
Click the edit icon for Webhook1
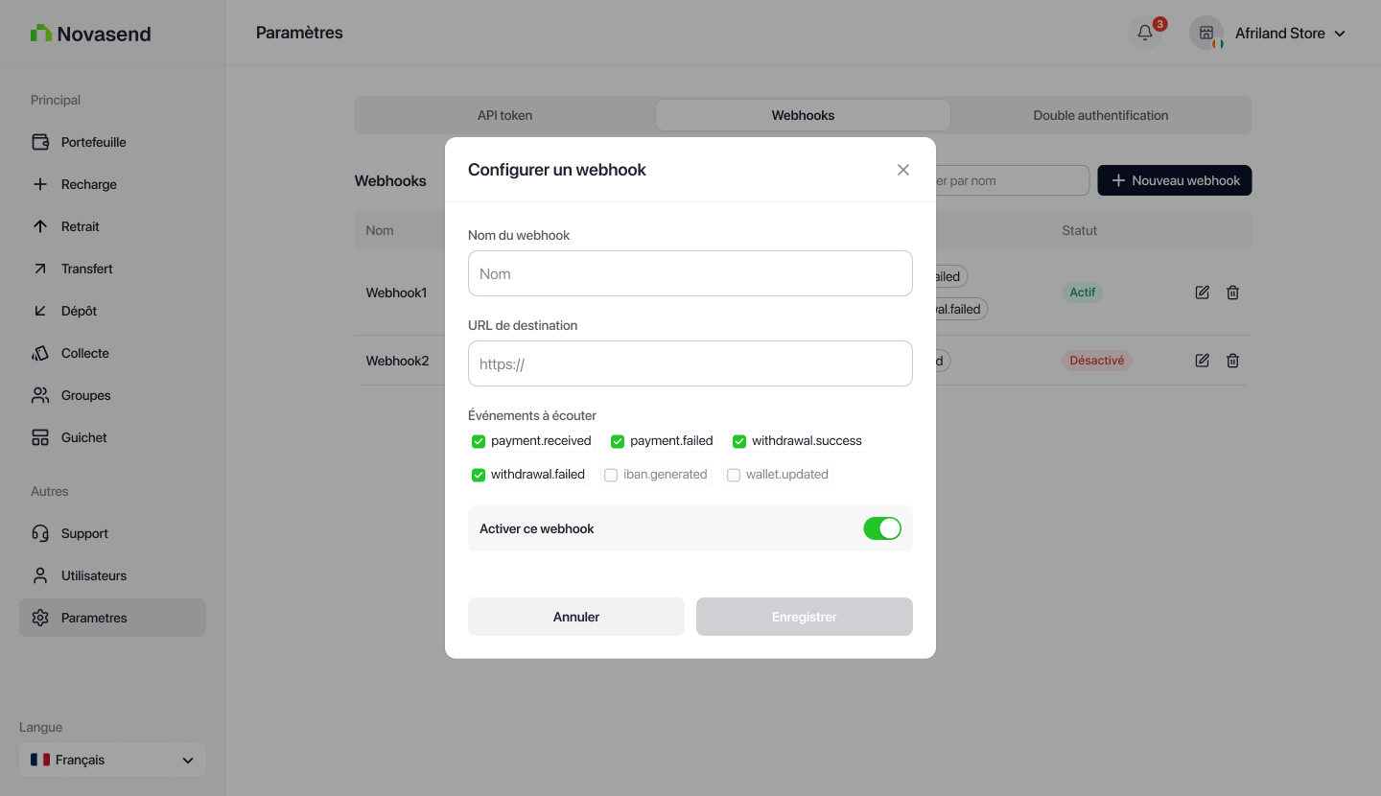tap(1202, 293)
